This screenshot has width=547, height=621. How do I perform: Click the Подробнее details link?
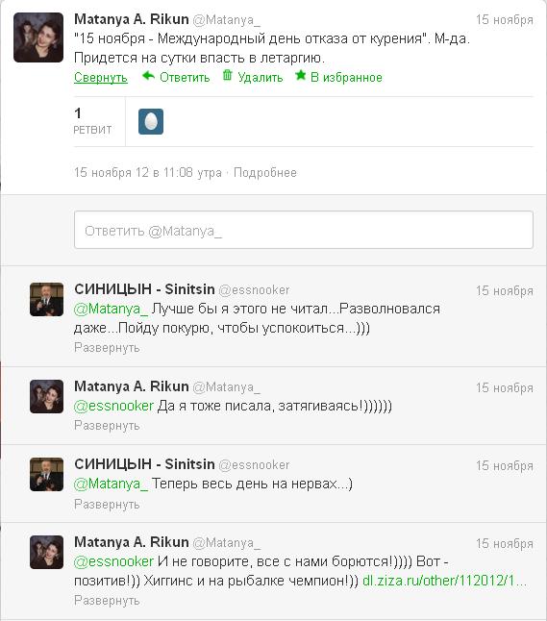[265, 173]
